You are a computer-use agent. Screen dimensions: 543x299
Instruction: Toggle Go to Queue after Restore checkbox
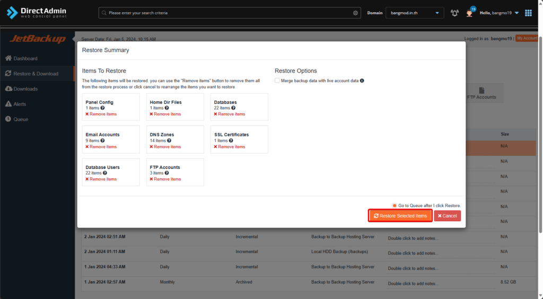pyautogui.click(x=395, y=205)
